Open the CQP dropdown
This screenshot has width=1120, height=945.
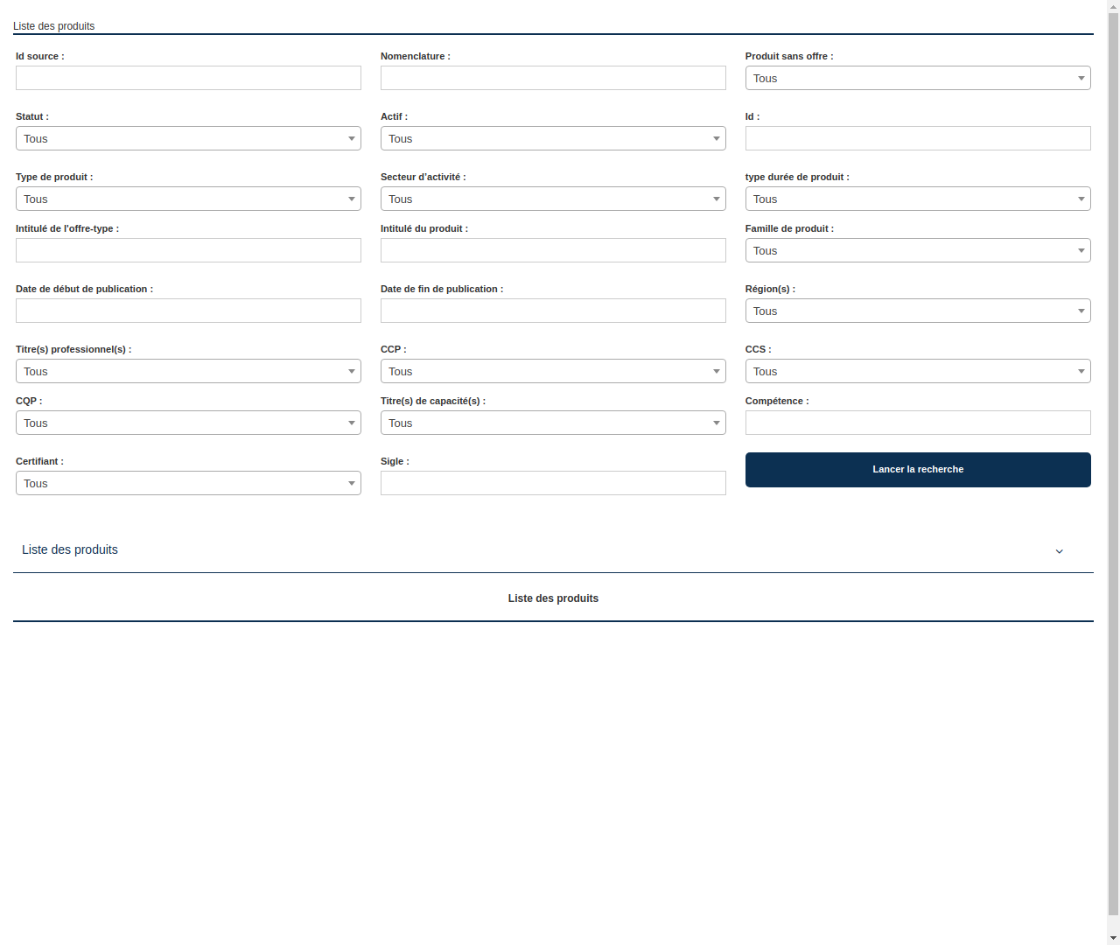[x=188, y=423]
